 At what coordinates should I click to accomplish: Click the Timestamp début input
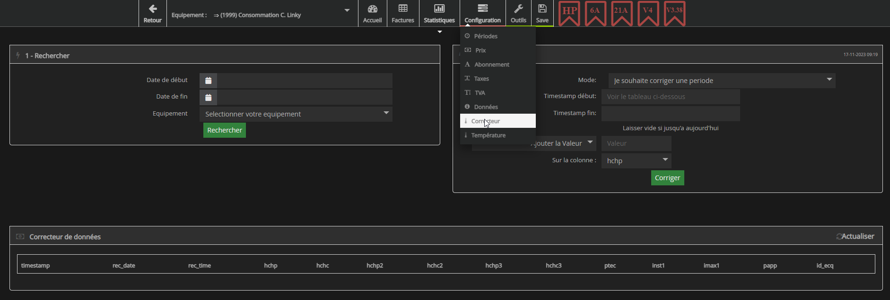(x=671, y=97)
